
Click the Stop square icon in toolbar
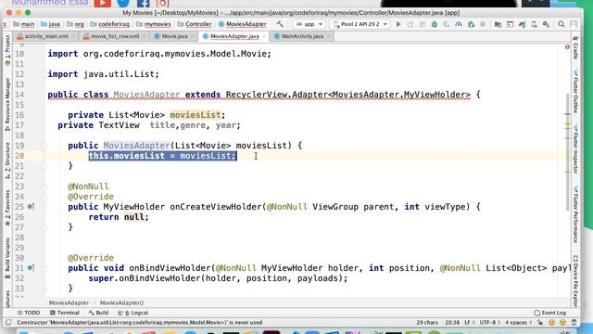tap(483, 24)
